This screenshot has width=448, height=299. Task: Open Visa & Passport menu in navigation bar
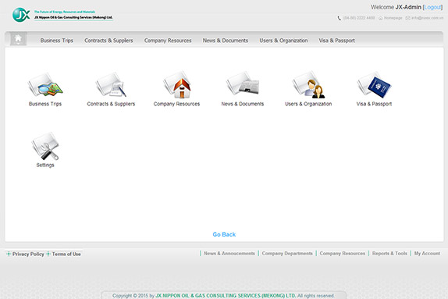[337, 41]
